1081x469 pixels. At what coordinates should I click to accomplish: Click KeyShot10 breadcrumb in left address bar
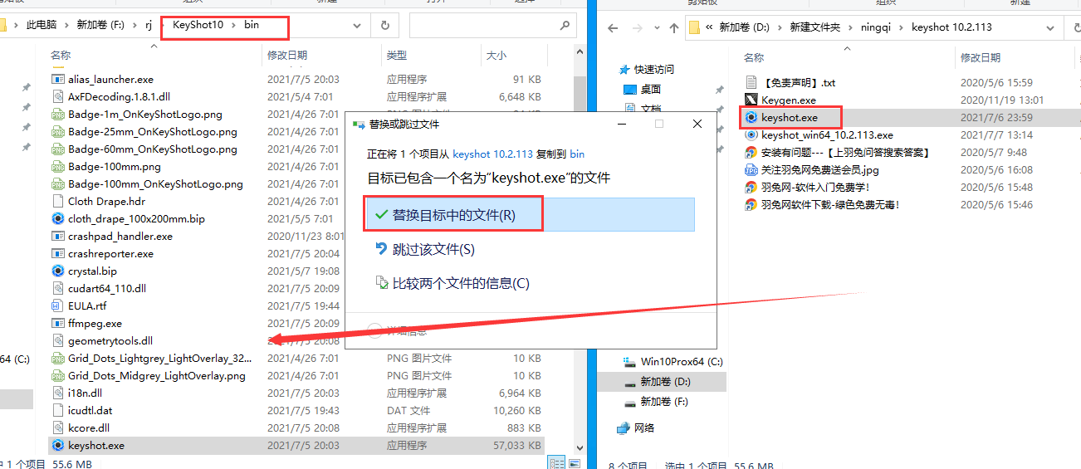tap(198, 26)
